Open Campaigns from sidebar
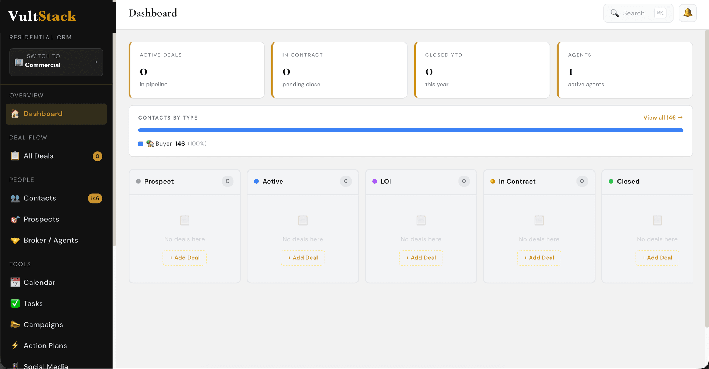This screenshot has height=369, width=709. point(56,324)
